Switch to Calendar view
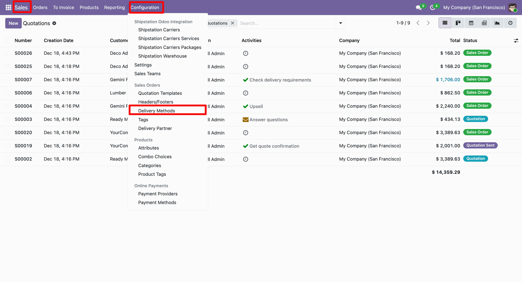The width and height of the screenshot is (522, 282). pos(471,23)
